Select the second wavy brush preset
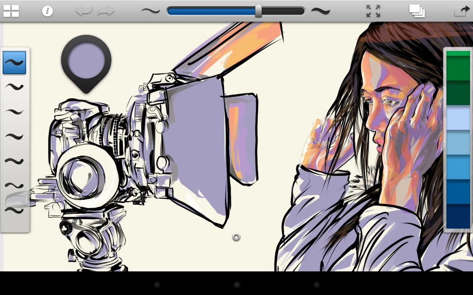 pyautogui.click(x=14, y=87)
